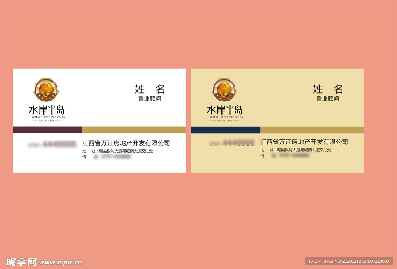Select the 水岸半岛 title on the beige card

[224, 110]
